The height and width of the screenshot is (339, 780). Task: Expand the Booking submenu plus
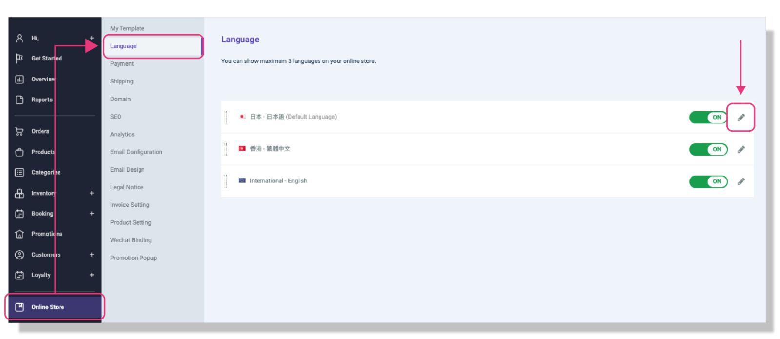click(x=92, y=214)
